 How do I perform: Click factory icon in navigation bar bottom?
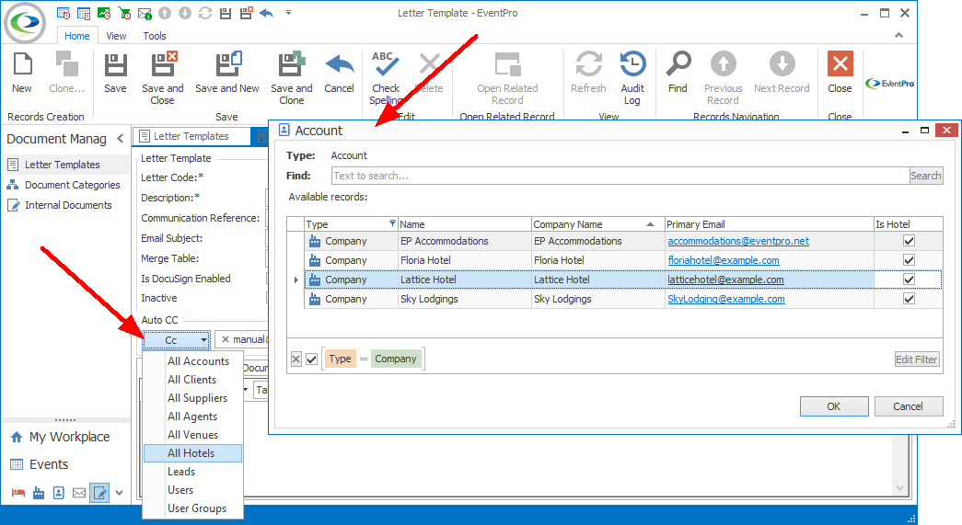pos(38,493)
